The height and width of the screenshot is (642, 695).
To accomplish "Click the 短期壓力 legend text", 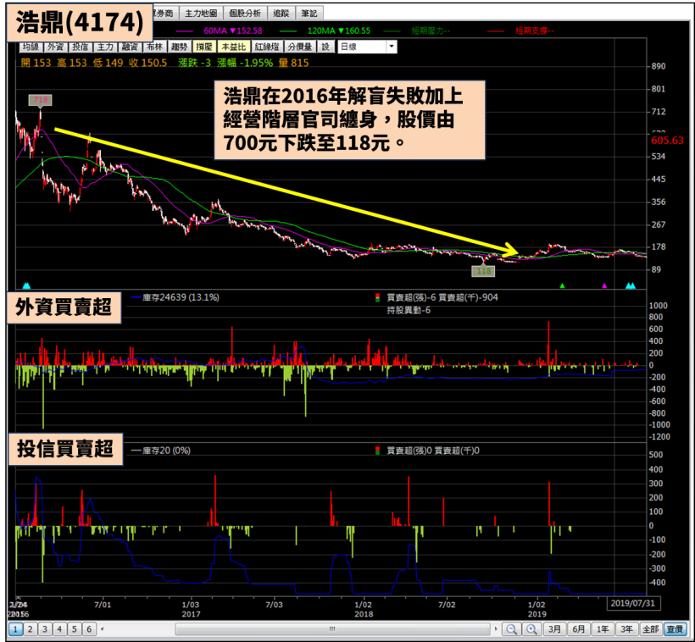I will pyautogui.click(x=431, y=30).
